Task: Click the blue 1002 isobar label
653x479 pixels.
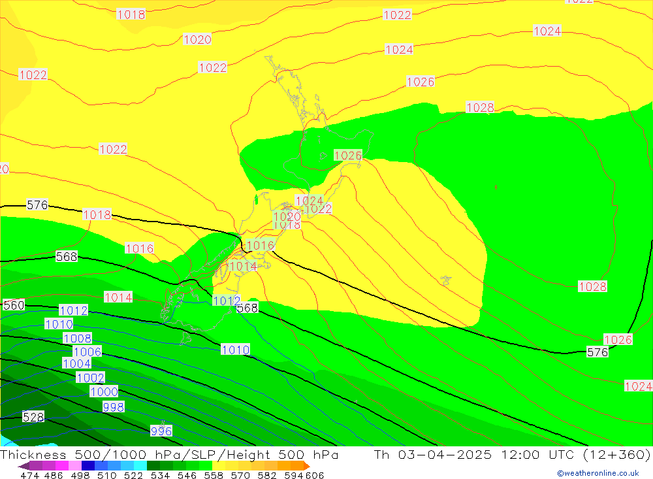Action: [90, 377]
